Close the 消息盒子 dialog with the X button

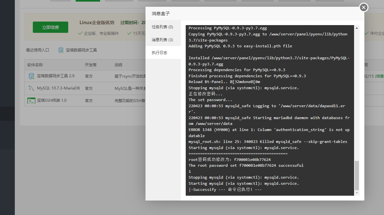364,7
